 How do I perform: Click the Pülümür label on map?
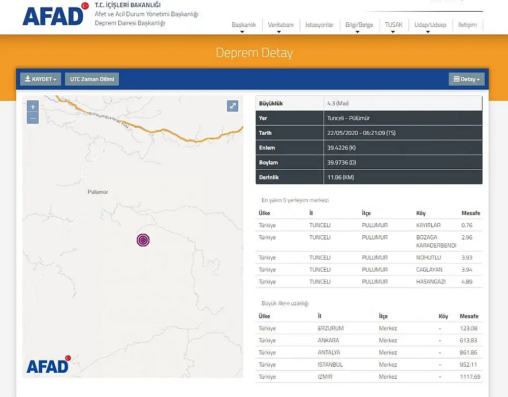pos(98,192)
